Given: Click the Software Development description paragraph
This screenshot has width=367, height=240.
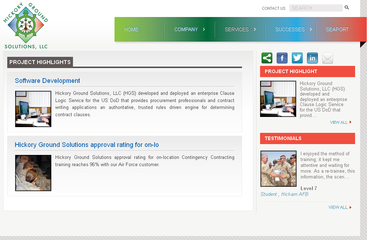Looking at the screenshot, I should coord(144,104).
